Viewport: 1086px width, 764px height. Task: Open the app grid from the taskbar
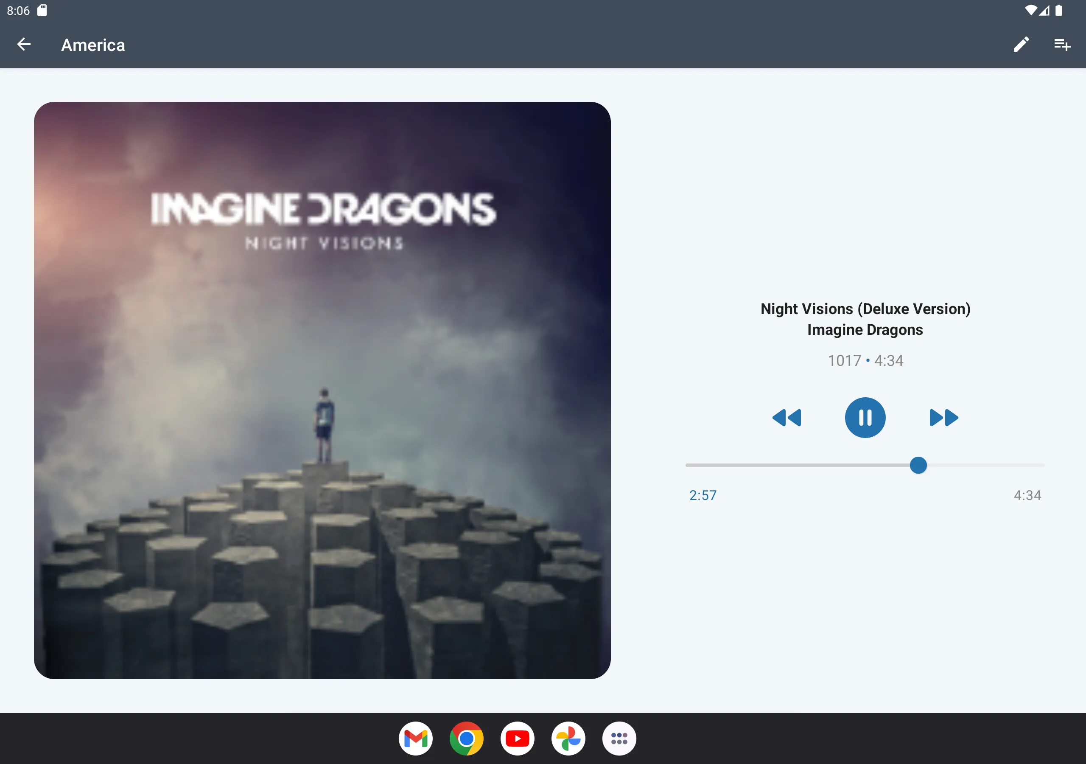tap(620, 737)
